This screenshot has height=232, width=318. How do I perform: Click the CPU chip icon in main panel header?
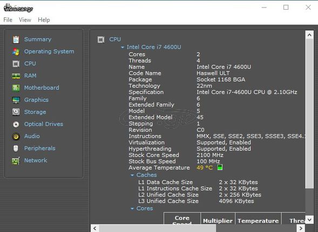pyautogui.click(x=101, y=39)
